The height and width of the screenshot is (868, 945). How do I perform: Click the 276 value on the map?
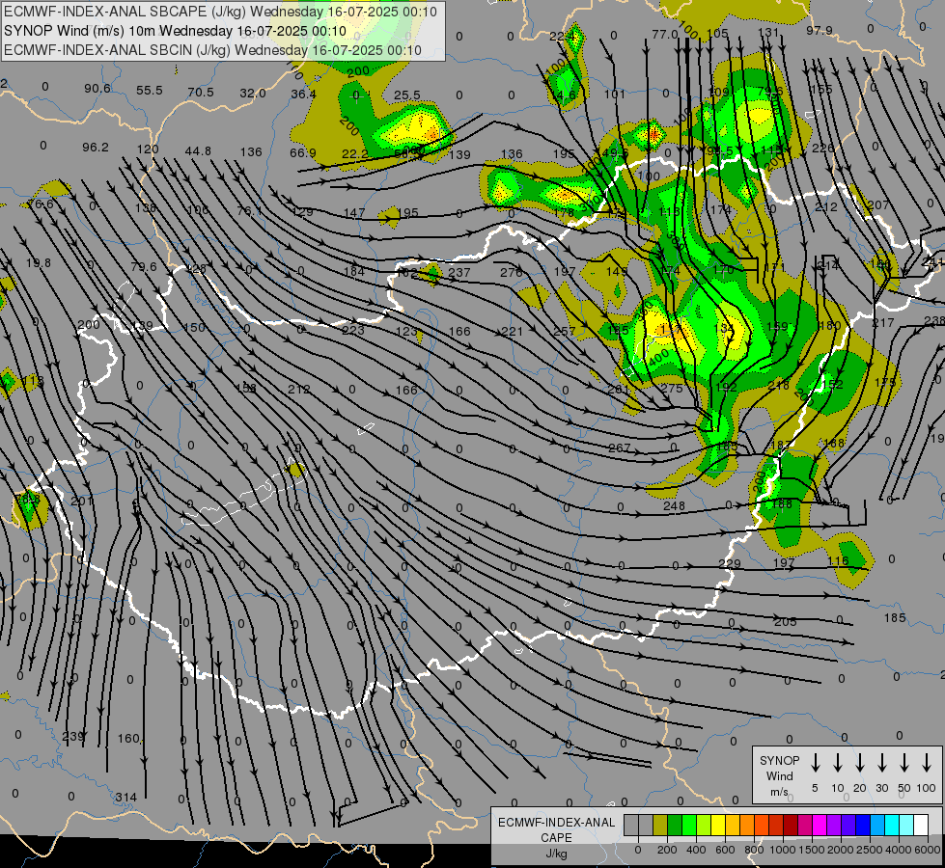[511, 272]
